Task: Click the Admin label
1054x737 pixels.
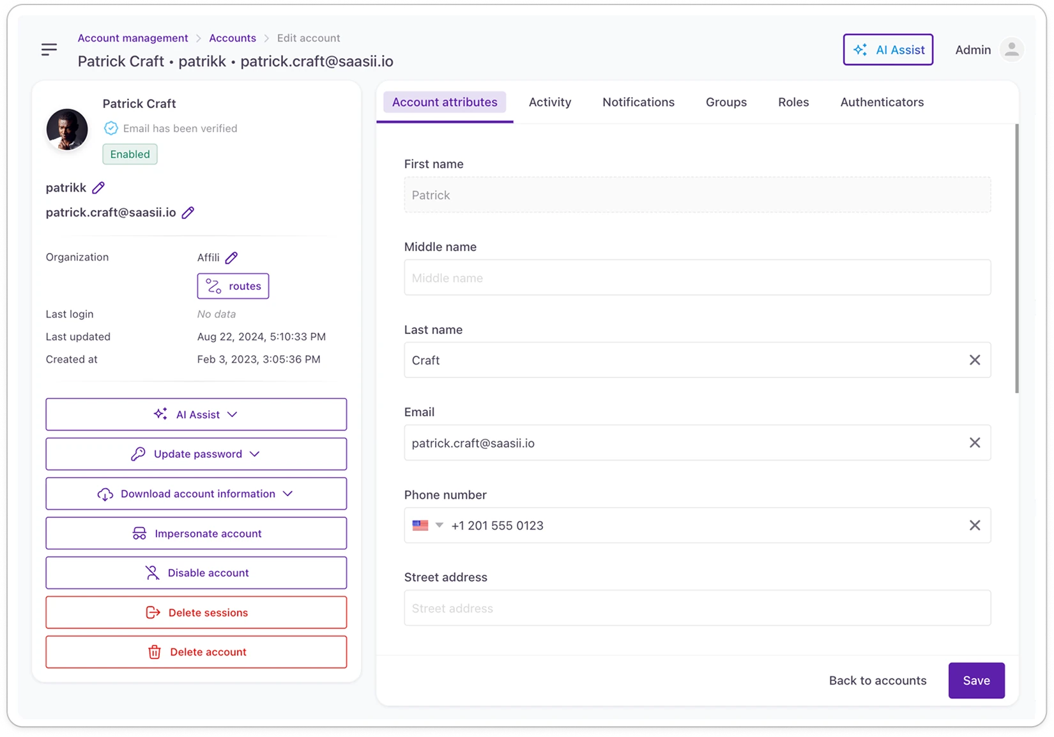Action: tap(973, 50)
